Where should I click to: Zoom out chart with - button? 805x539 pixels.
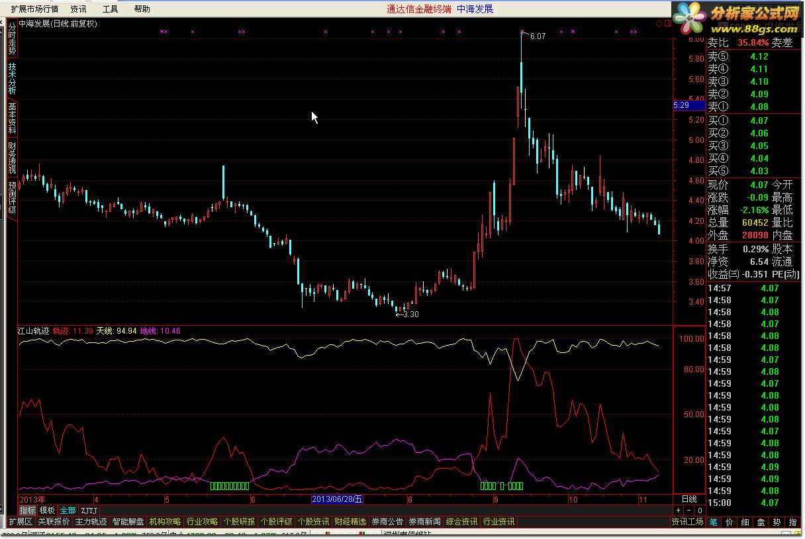tap(689, 510)
